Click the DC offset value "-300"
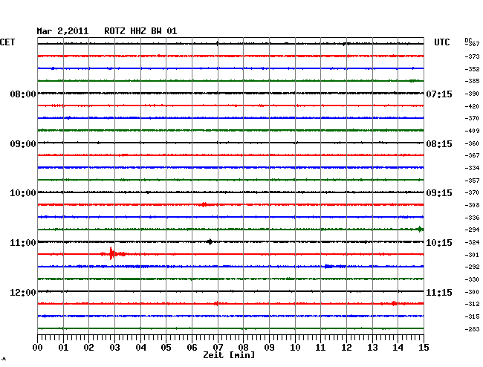483x367 pixels. click(x=472, y=292)
